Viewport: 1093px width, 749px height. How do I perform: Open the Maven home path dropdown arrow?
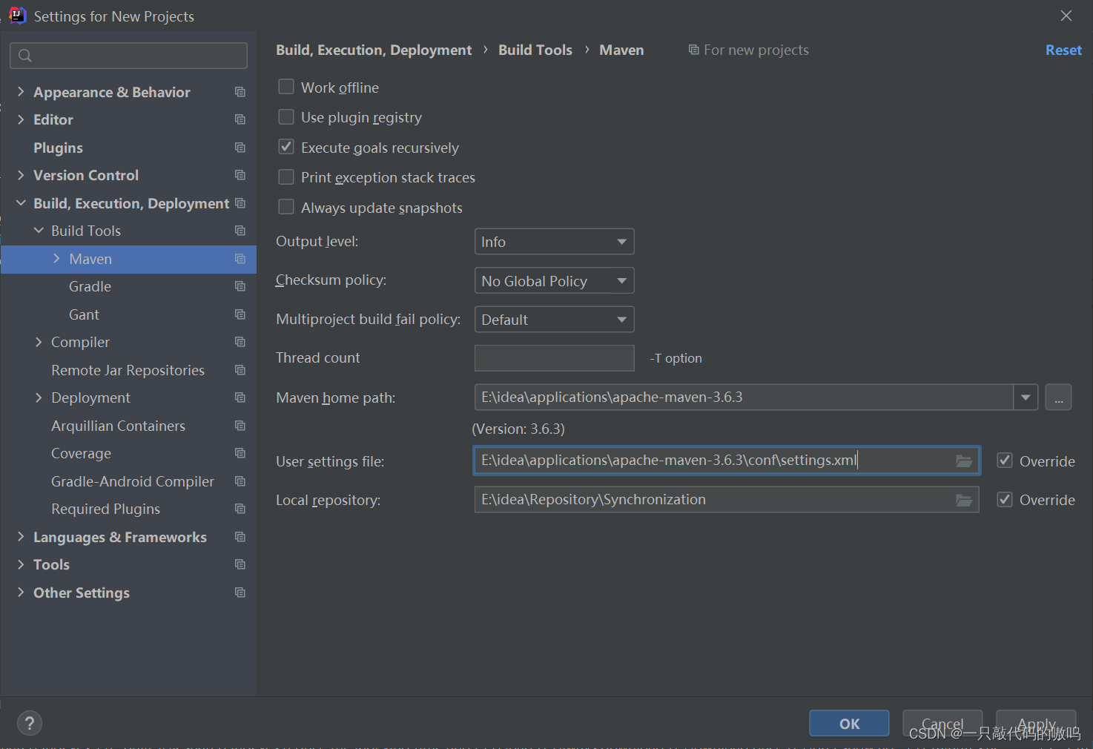[x=1026, y=397]
